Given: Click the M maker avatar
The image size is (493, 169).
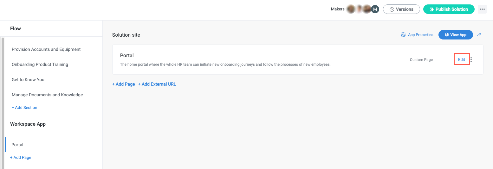Looking at the screenshot, I should tap(375, 9).
